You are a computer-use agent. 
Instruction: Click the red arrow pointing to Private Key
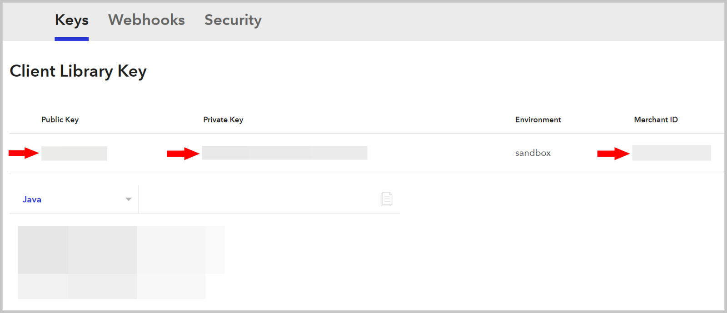pyautogui.click(x=183, y=154)
